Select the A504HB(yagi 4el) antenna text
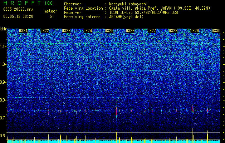 126,17
